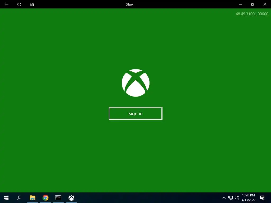Select the Xbox app taskbar icon
The height and width of the screenshot is (203, 271).
[71, 198]
